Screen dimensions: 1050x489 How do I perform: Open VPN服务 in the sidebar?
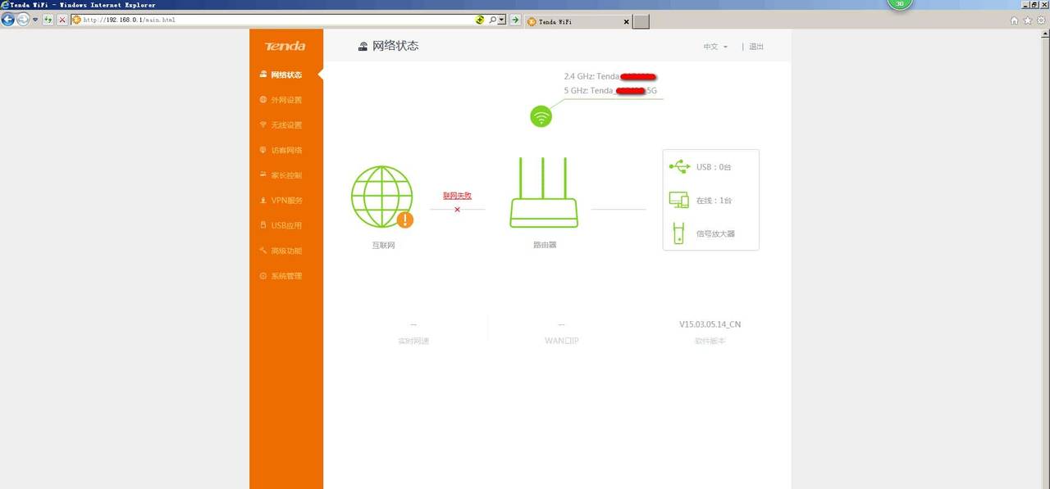[286, 201]
